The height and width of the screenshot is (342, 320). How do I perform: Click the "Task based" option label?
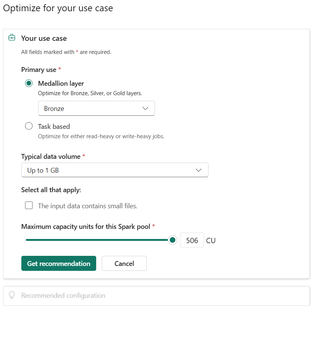(54, 126)
